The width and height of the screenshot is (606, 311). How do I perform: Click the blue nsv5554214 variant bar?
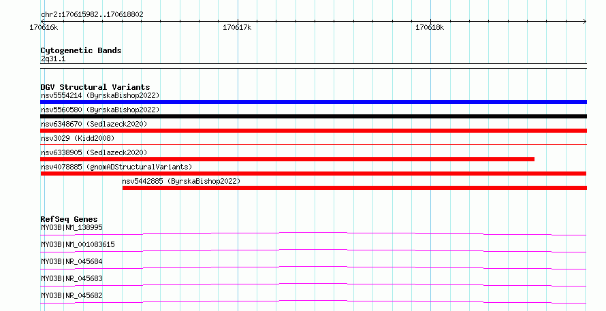coord(313,102)
